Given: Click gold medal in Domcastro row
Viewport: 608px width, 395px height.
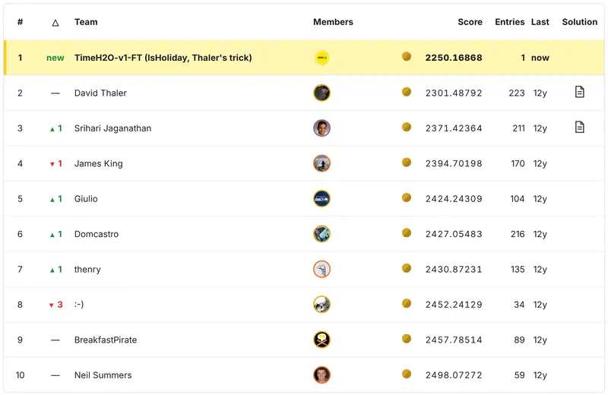Looking at the screenshot, I should tap(407, 233).
